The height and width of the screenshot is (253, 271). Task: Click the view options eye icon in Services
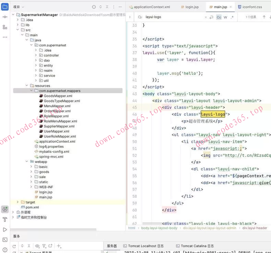click(37, 246)
